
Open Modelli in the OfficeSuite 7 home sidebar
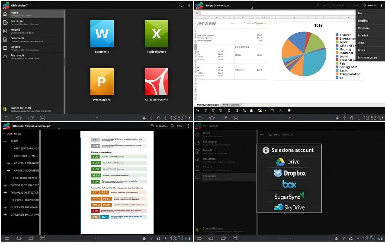click(x=32, y=31)
